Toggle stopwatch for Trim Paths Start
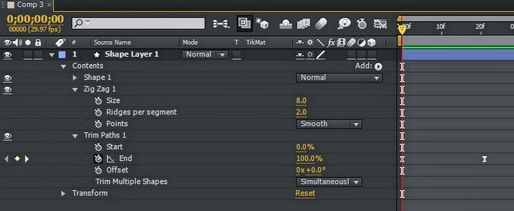 [x=98, y=147]
